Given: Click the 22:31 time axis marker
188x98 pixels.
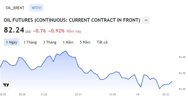Looking at the screenshot, I should pos(78,95).
